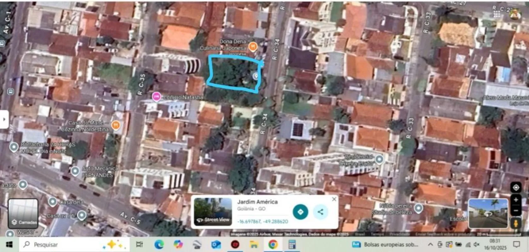Click the coordinates link -16.697867, -49.288620
Screen dimensions: 529x252
[x=262, y=221]
